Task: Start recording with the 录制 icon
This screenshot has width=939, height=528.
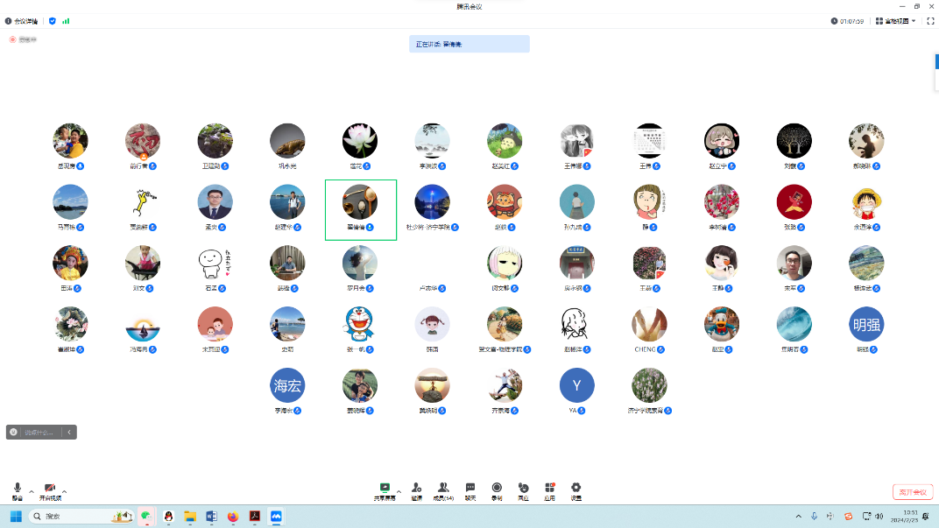Action: point(497,490)
